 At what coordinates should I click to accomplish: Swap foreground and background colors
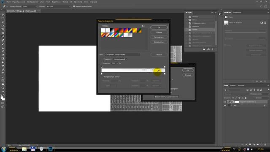click(x=4, y=95)
